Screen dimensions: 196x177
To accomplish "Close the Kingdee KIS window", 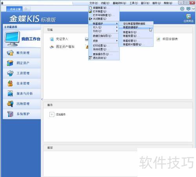I will click(x=192, y=3).
